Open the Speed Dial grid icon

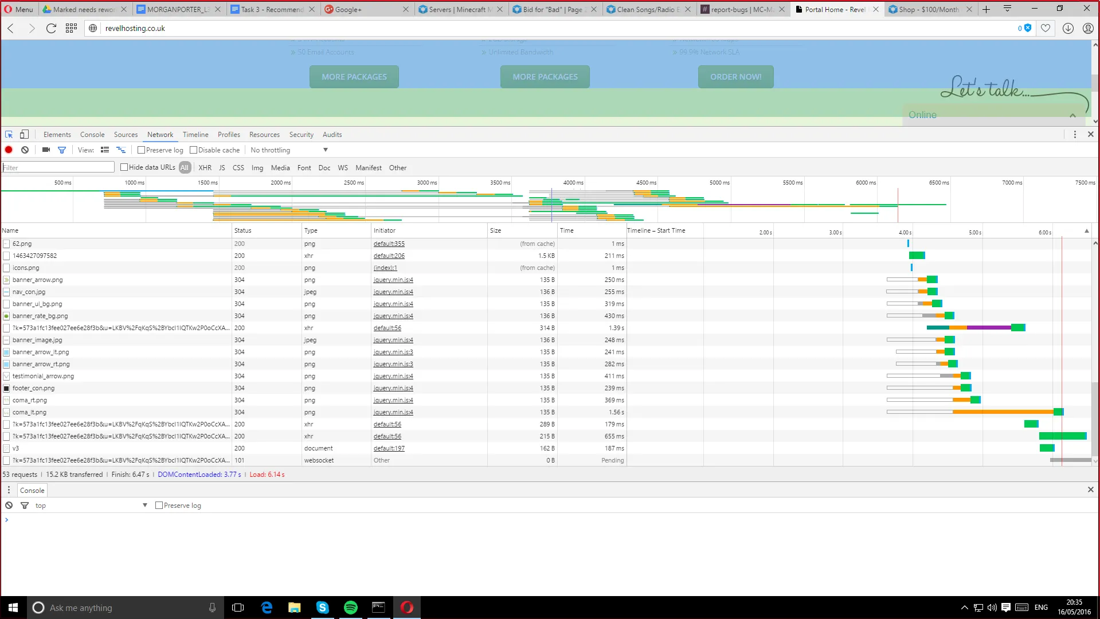click(71, 28)
